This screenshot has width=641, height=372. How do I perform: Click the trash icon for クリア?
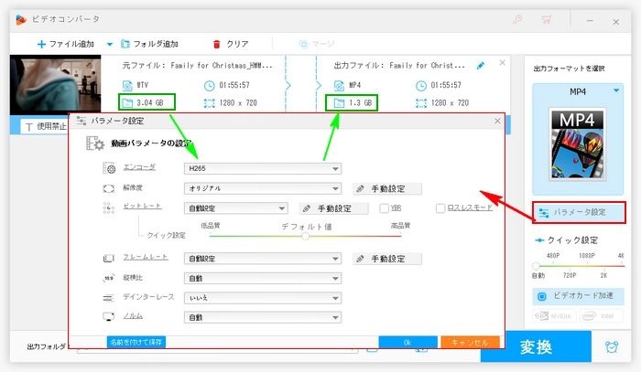coord(216,43)
